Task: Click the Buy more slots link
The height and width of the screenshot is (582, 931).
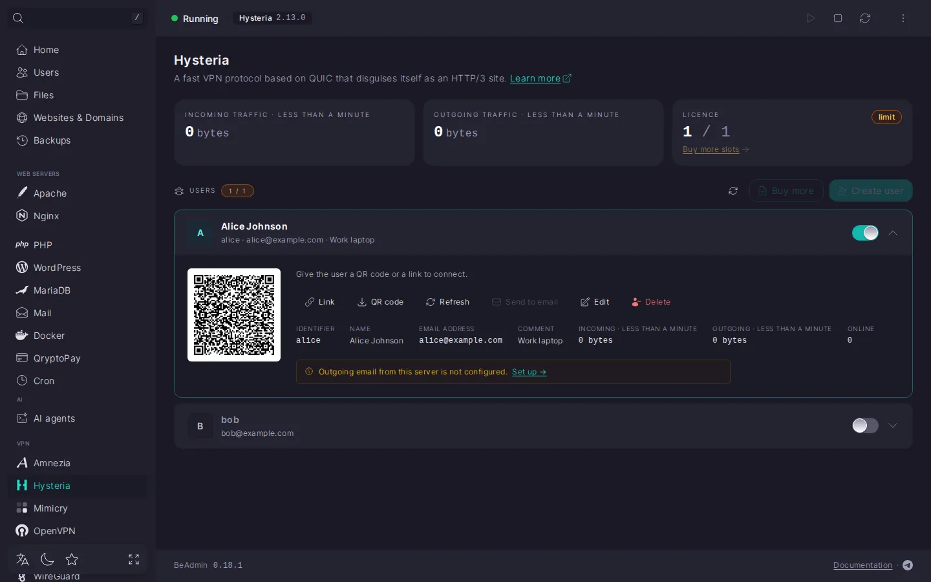Action: click(716, 149)
